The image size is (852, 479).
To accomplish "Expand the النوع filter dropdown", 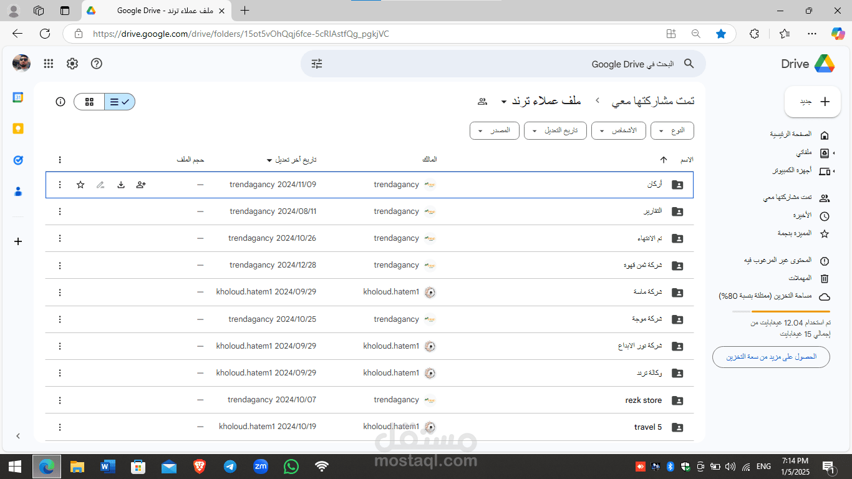I will (x=672, y=130).
